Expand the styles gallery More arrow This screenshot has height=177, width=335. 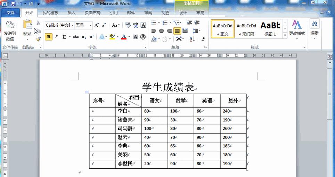(x=285, y=36)
